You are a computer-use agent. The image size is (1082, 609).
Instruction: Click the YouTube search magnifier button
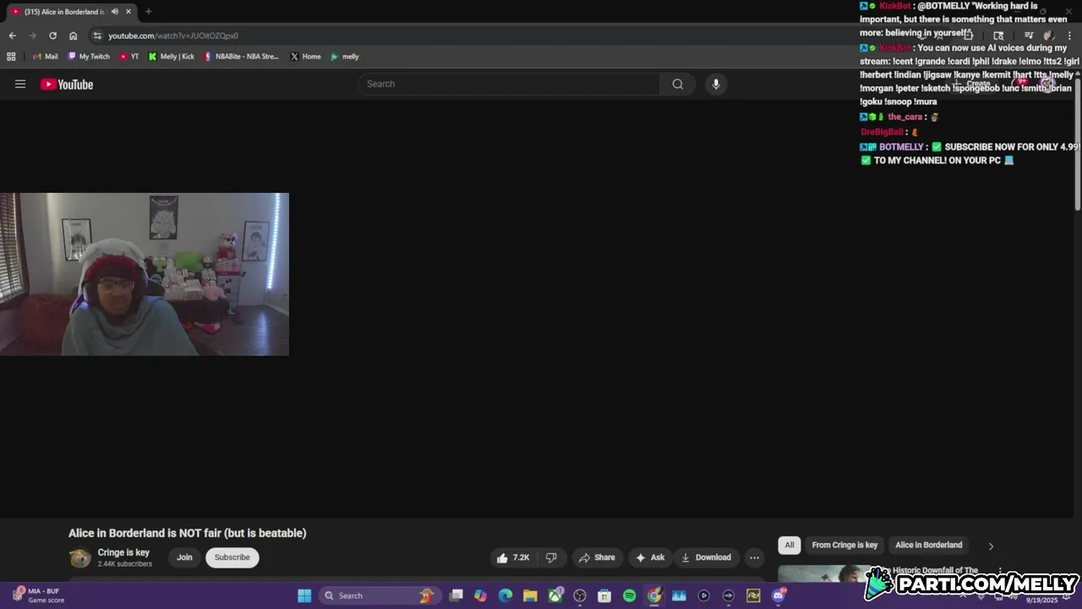coord(677,84)
